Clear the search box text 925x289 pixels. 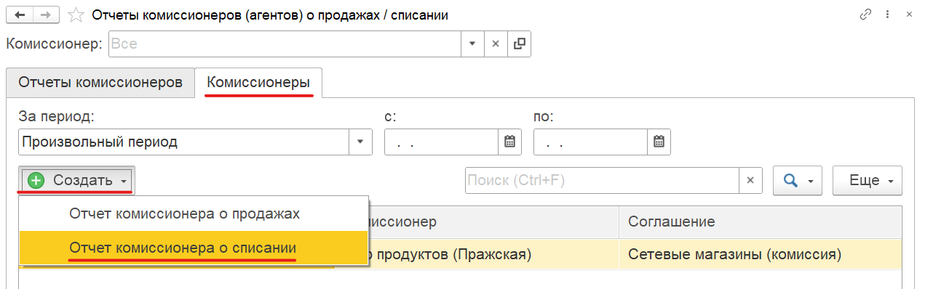(x=750, y=181)
